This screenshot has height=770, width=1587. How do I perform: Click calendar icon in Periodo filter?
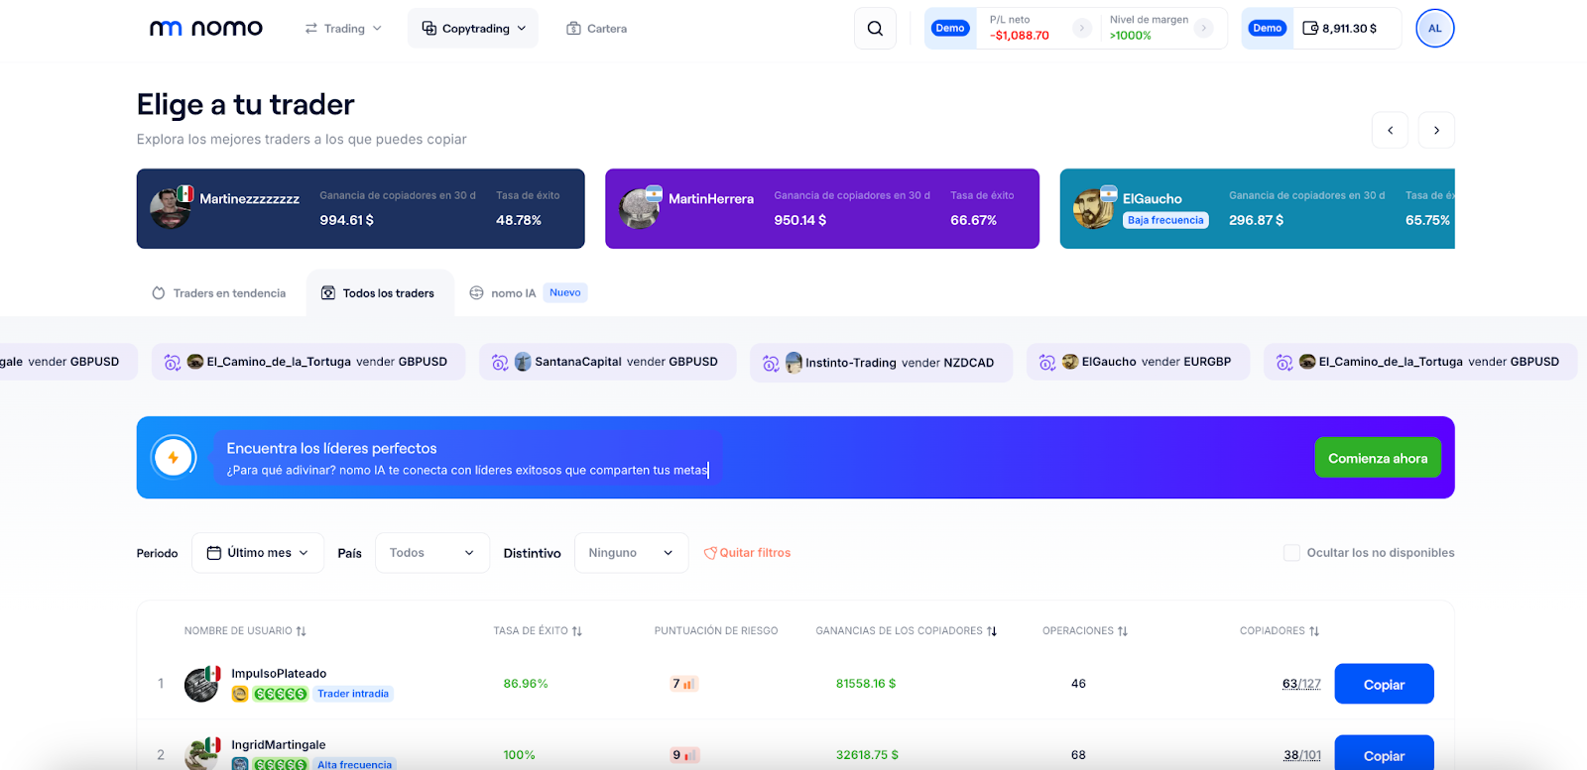click(x=213, y=553)
